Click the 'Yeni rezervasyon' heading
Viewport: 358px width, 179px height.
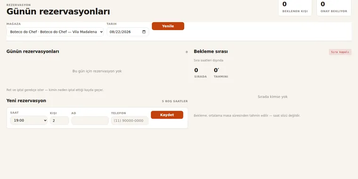click(x=26, y=101)
